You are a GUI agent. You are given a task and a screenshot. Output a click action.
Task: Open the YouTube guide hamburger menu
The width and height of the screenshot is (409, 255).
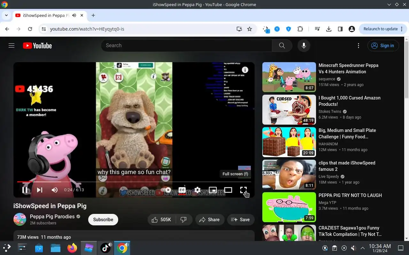click(12, 46)
